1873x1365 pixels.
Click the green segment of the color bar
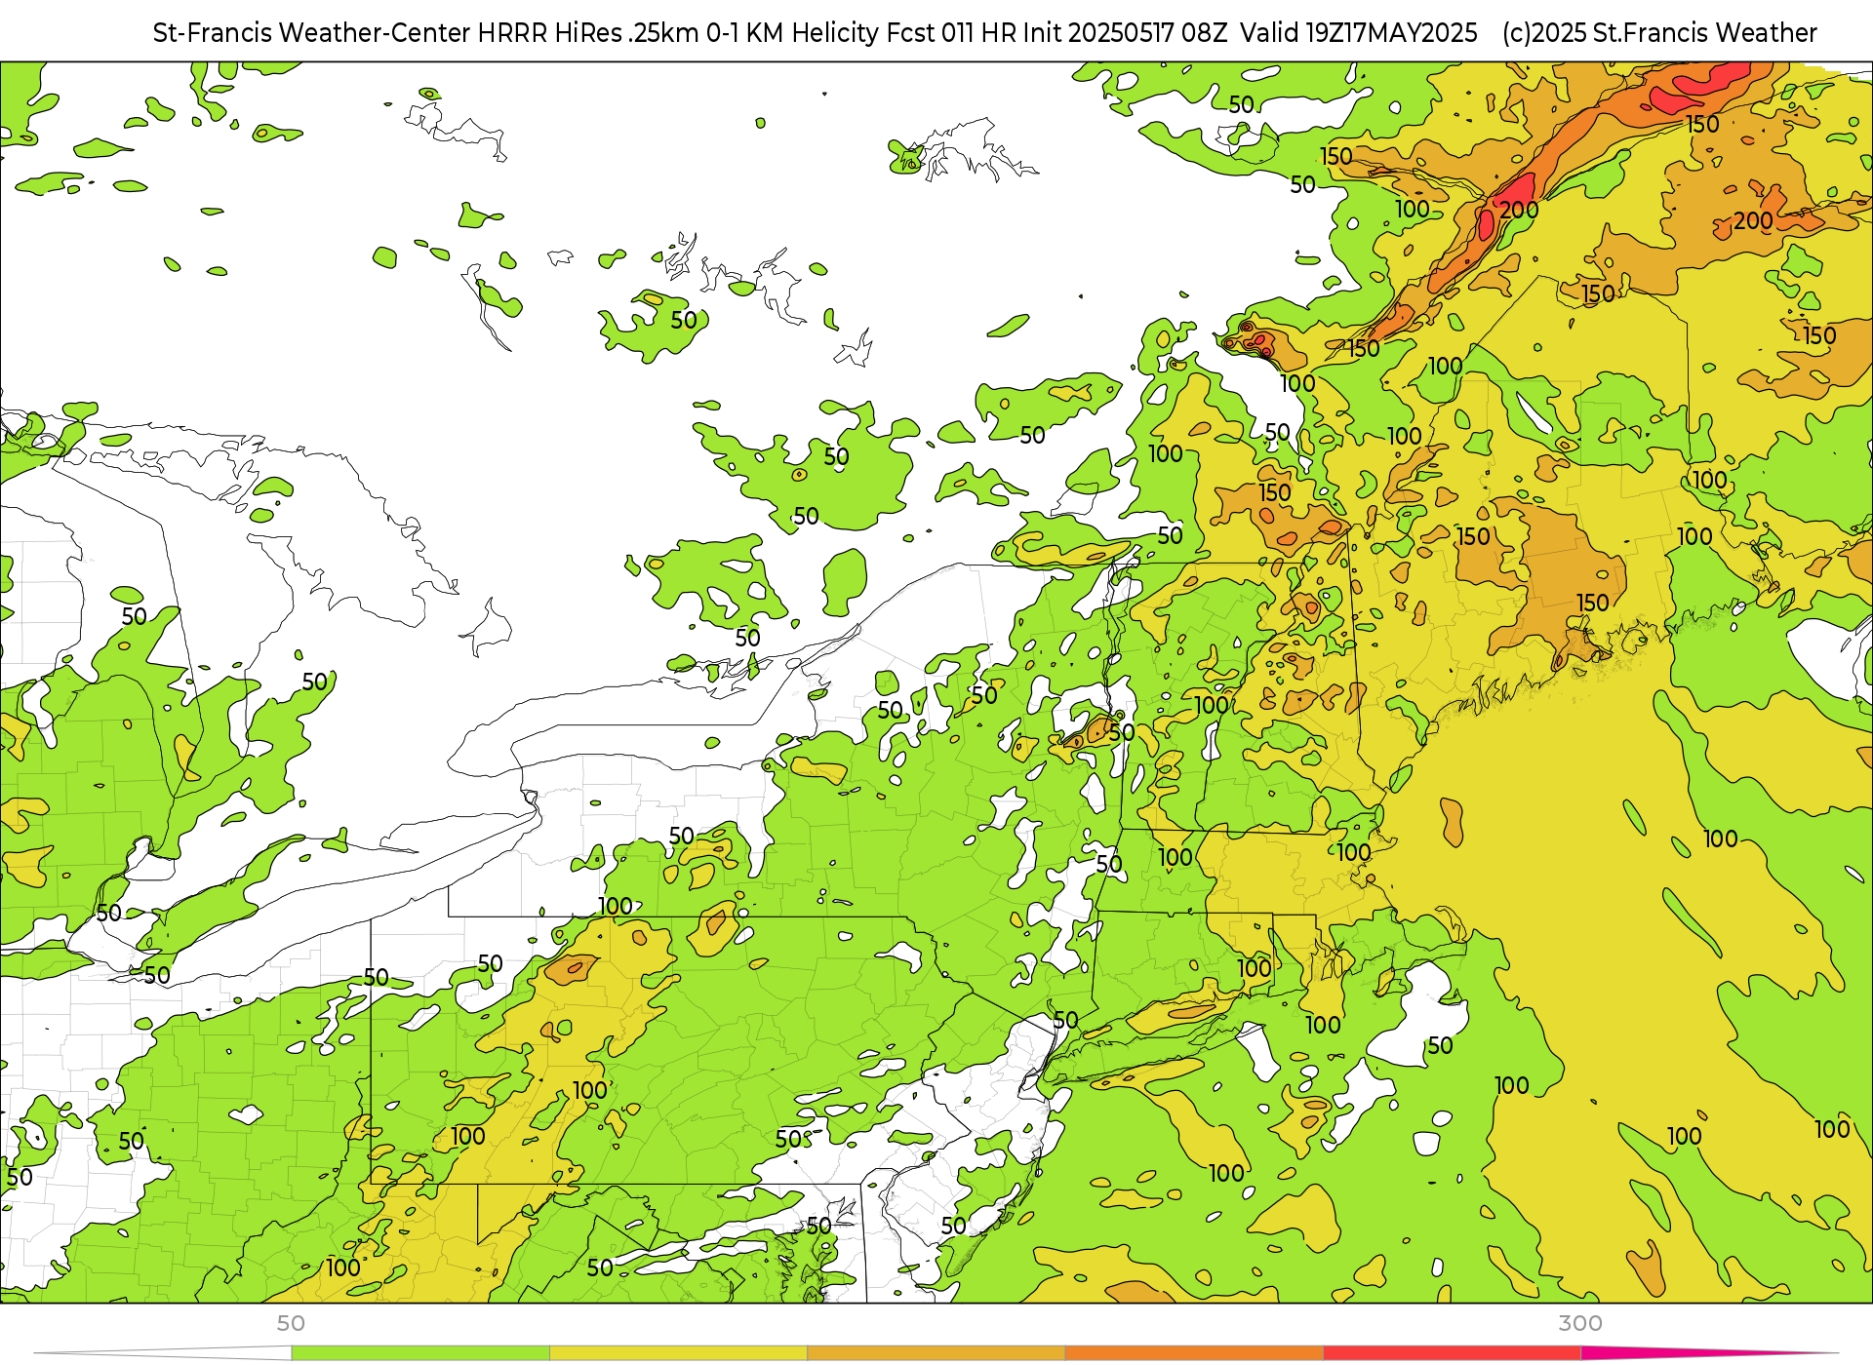click(x=420, y=1353)
